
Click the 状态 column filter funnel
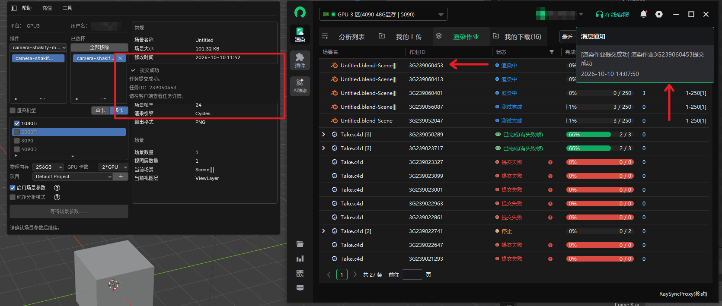point(552,52)
